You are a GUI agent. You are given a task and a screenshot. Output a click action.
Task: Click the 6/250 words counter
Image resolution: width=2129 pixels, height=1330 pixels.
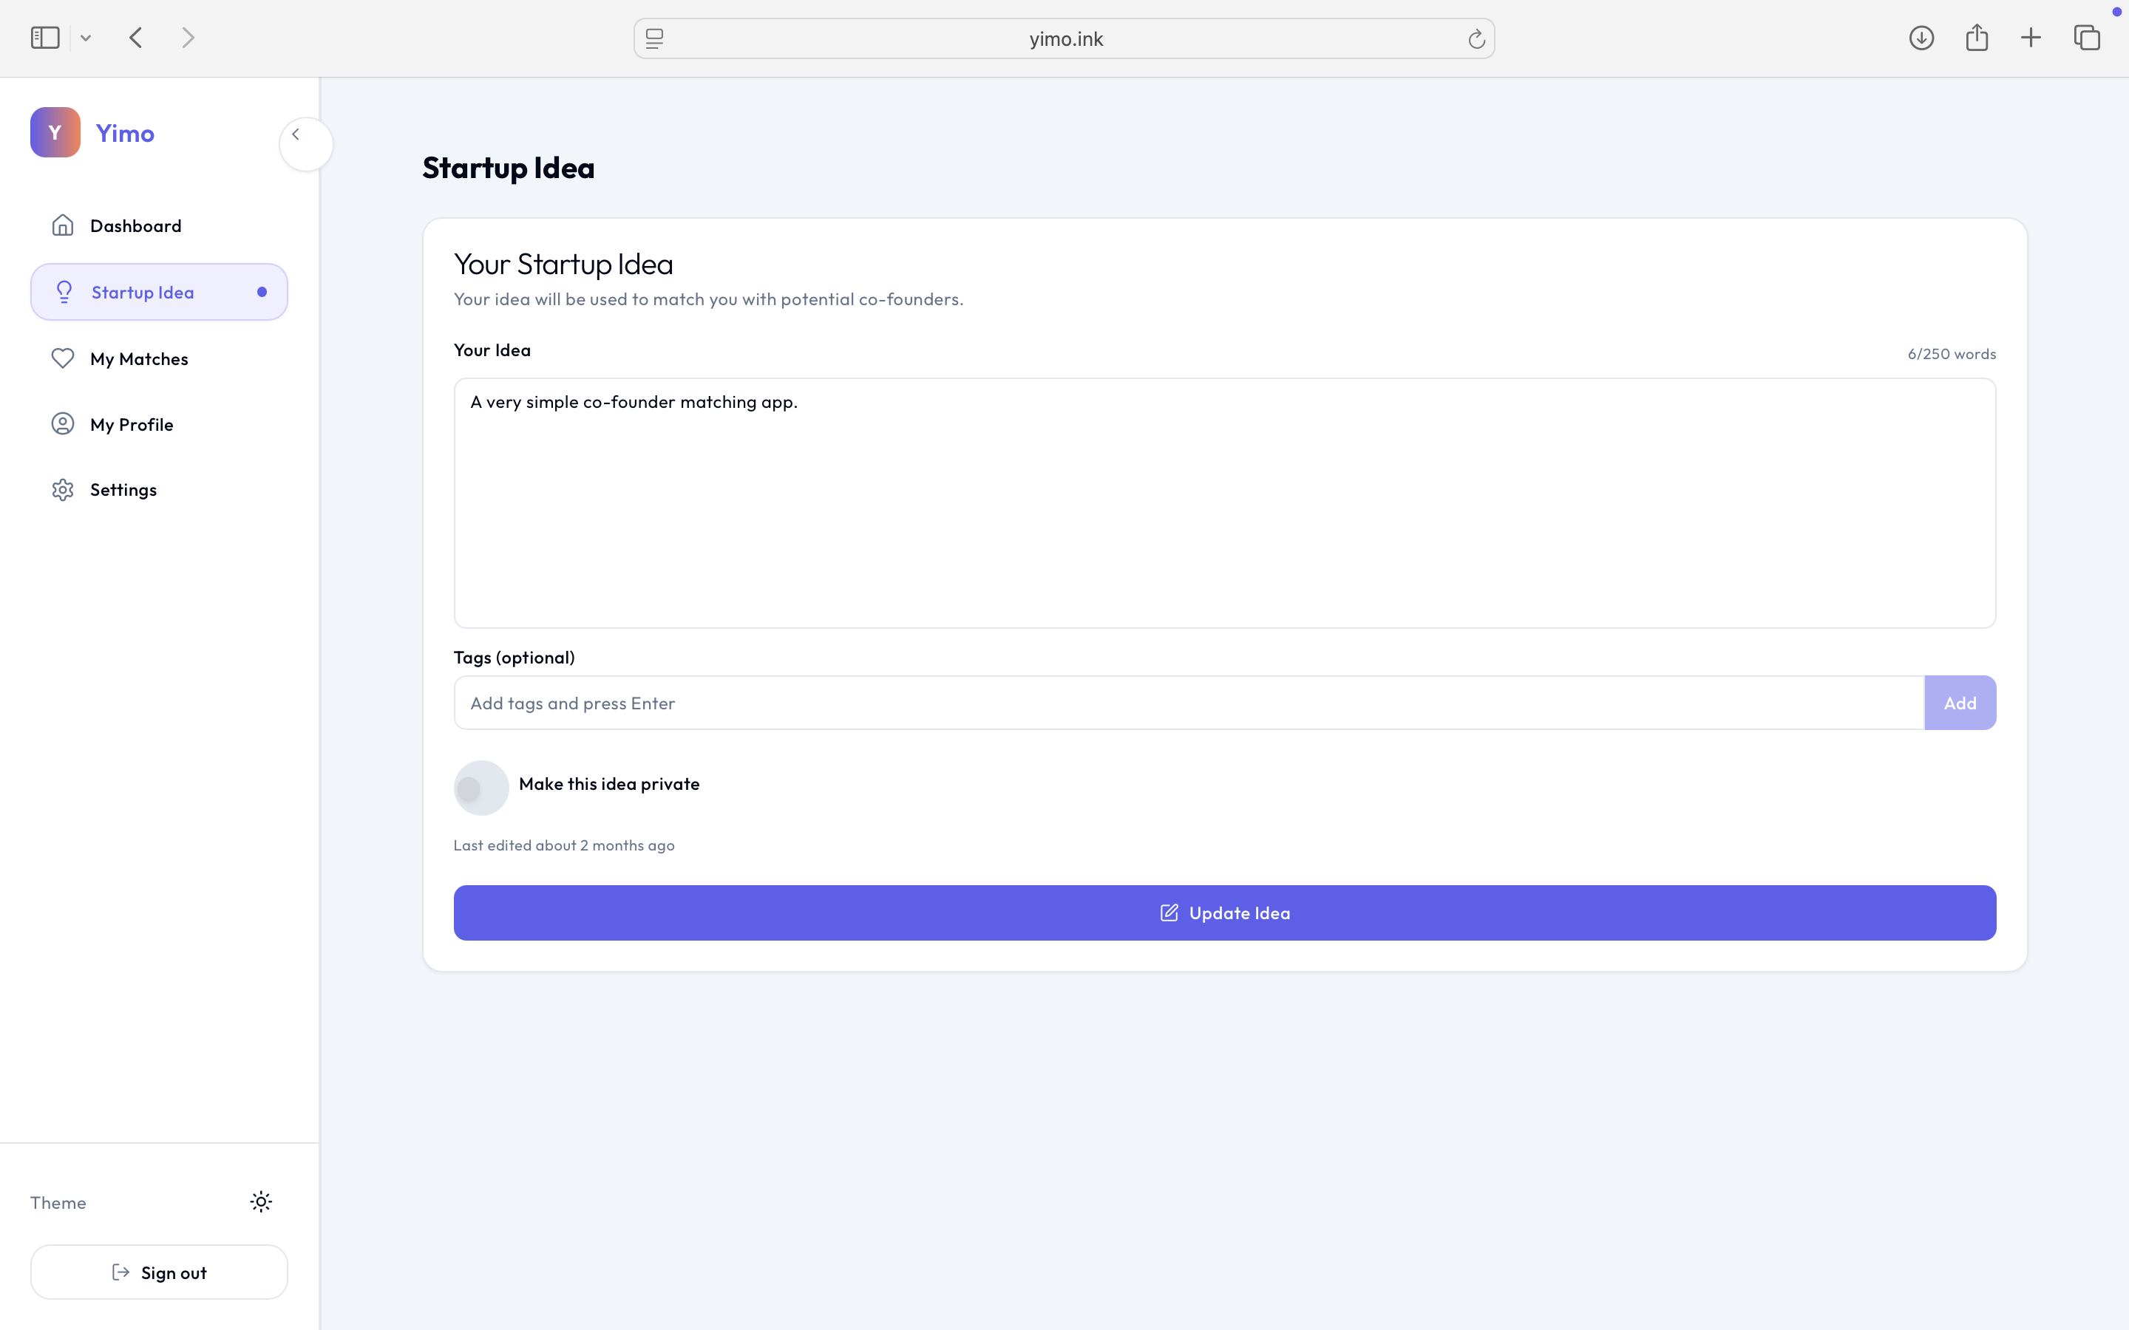1952,354
